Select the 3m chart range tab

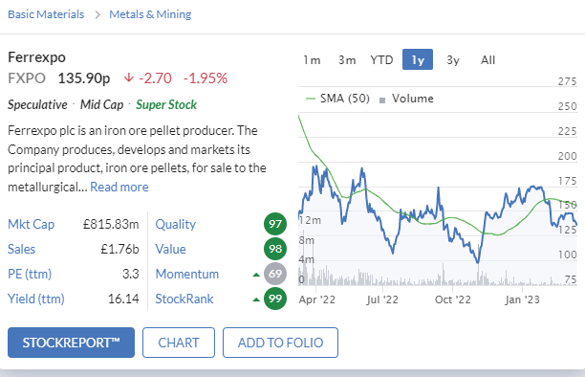click(x=347, y=59)
